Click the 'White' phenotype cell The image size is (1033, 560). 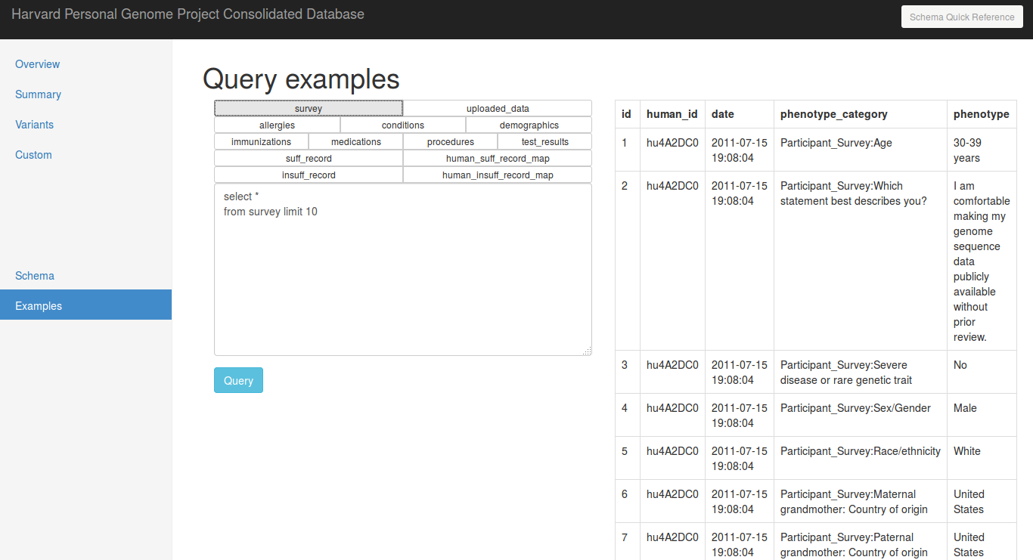[982, 458]
